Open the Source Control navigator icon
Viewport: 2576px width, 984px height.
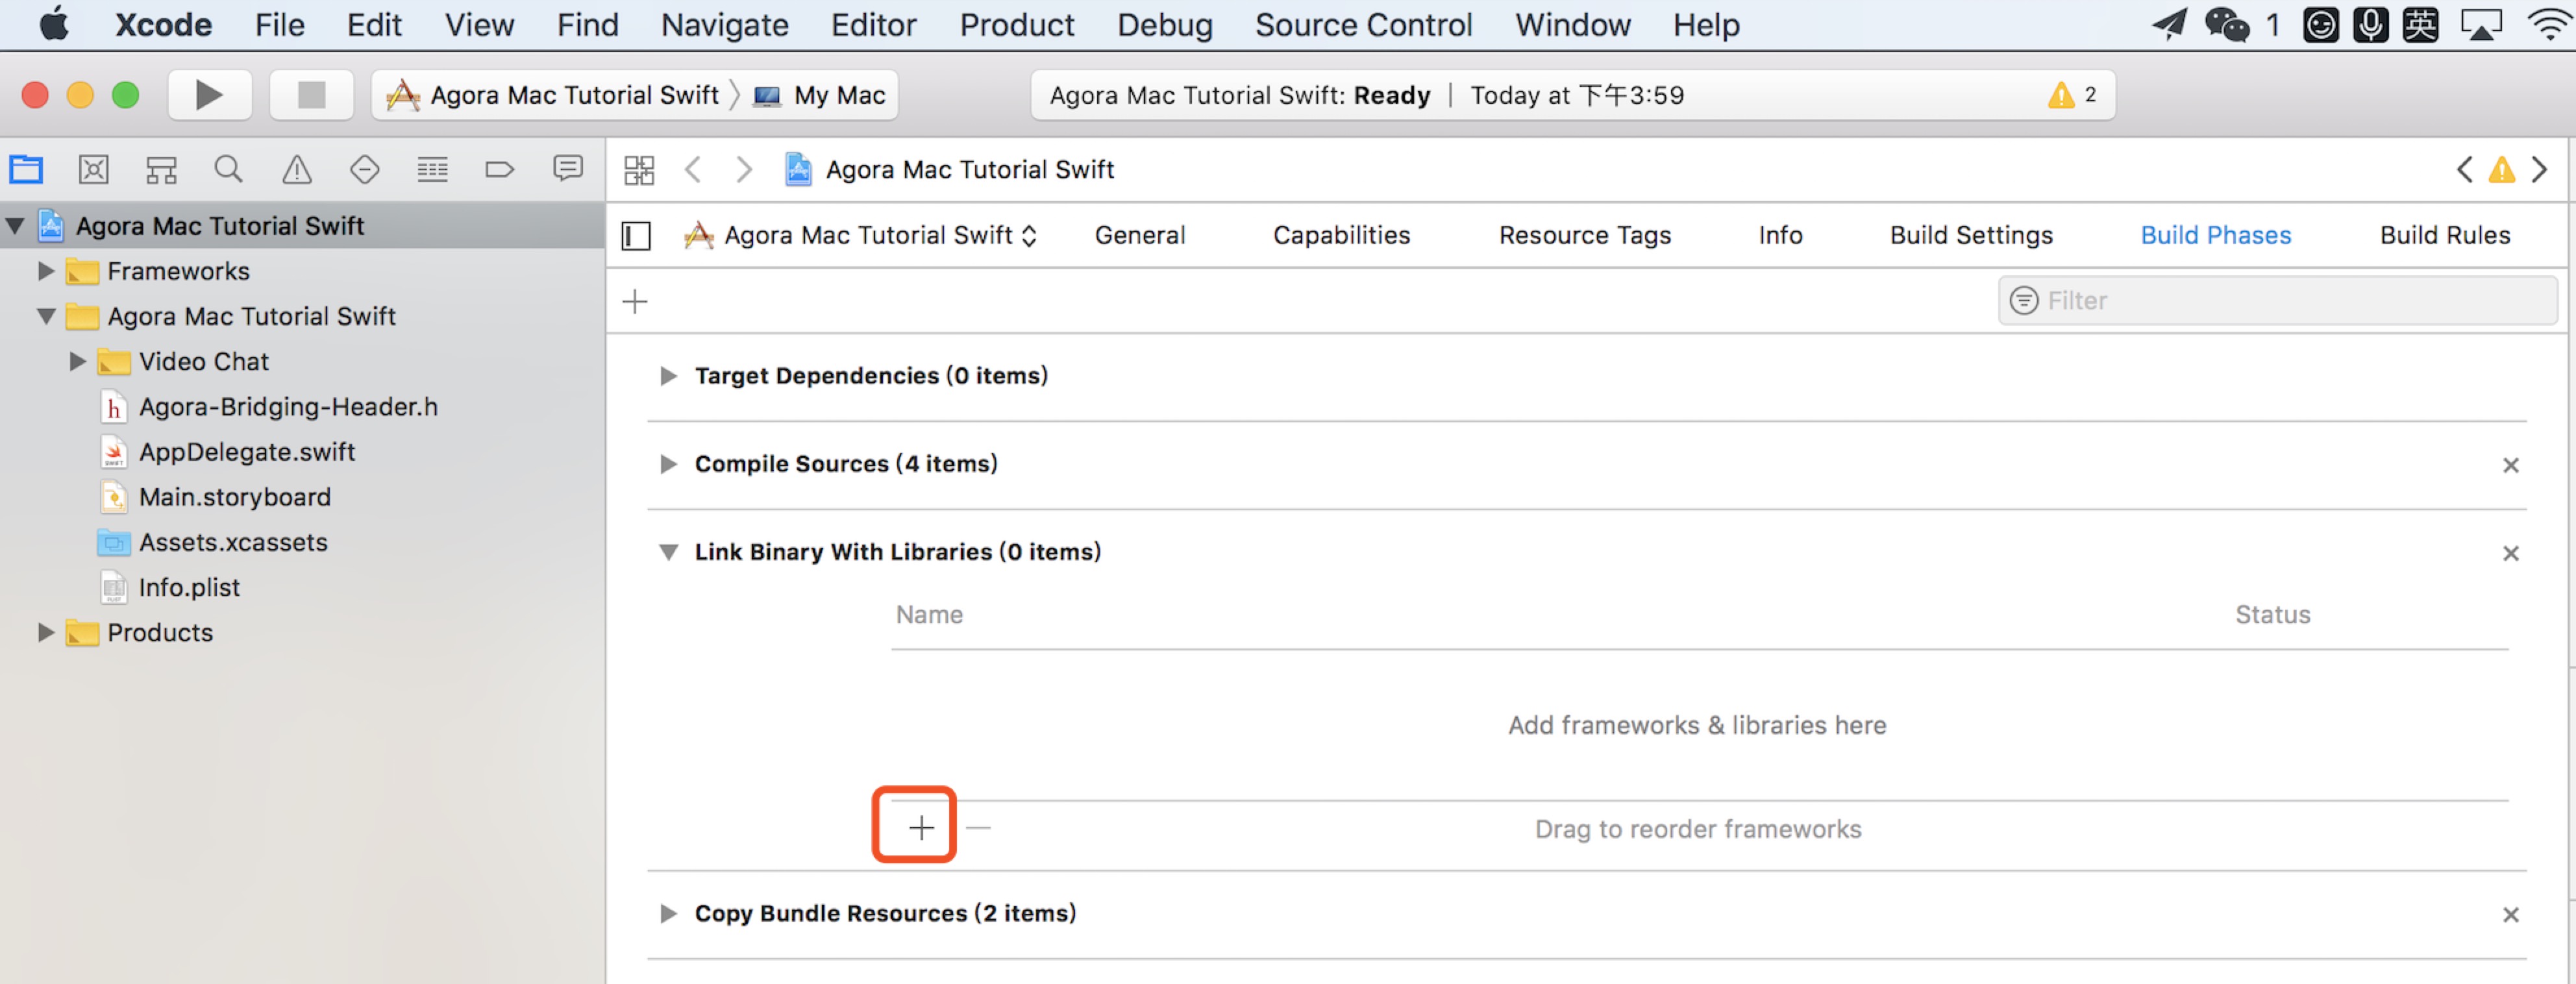pyautogui.click(x=93, y=169)
